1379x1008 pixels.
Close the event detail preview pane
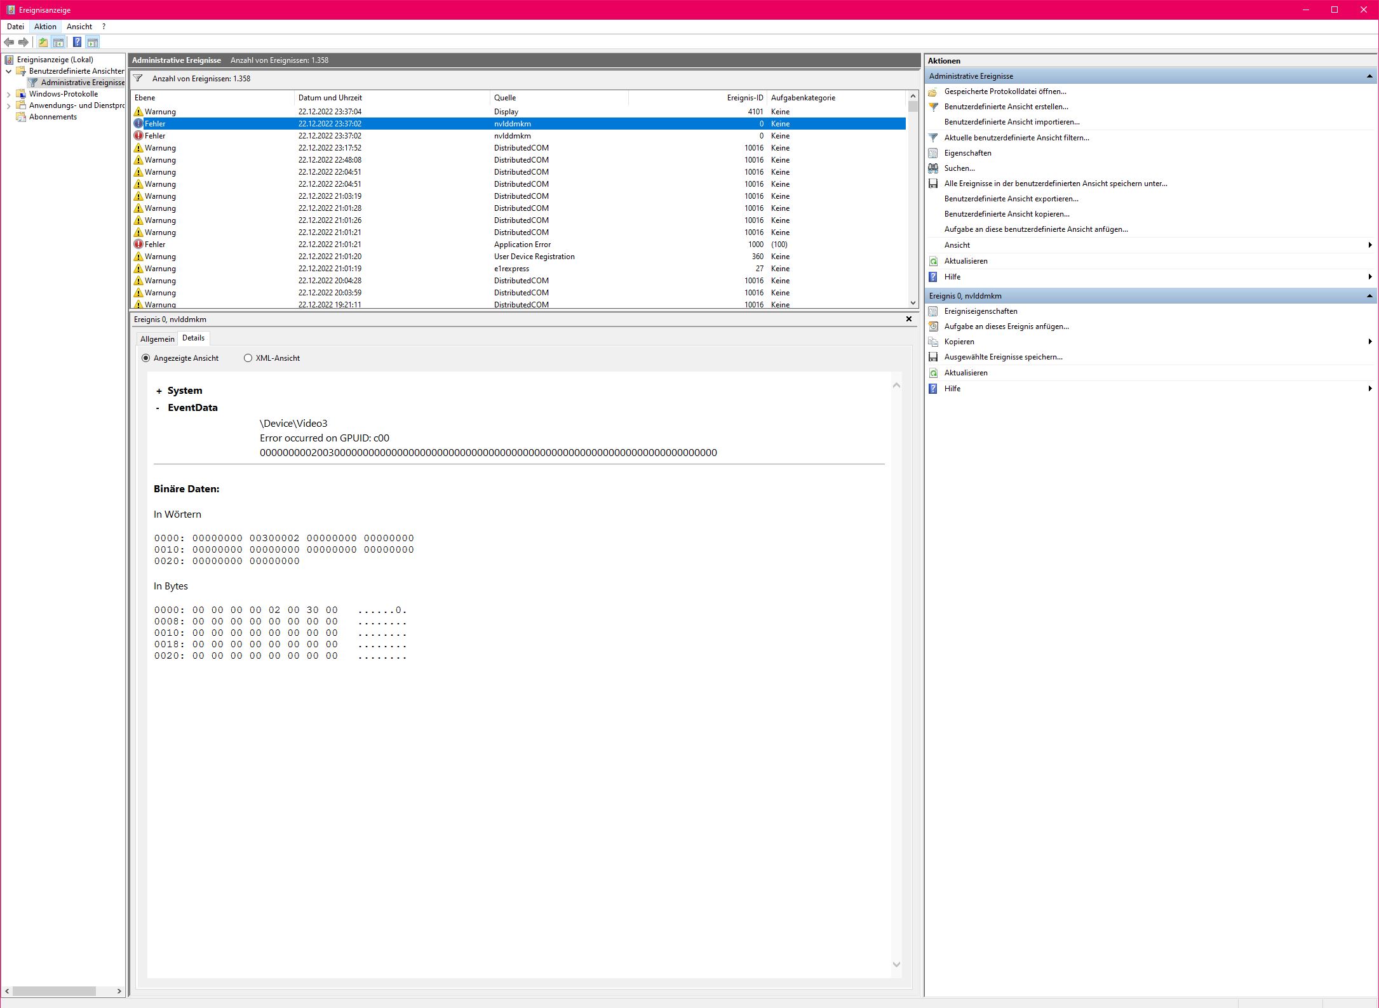pyautogui.click(x=908, y=319)
